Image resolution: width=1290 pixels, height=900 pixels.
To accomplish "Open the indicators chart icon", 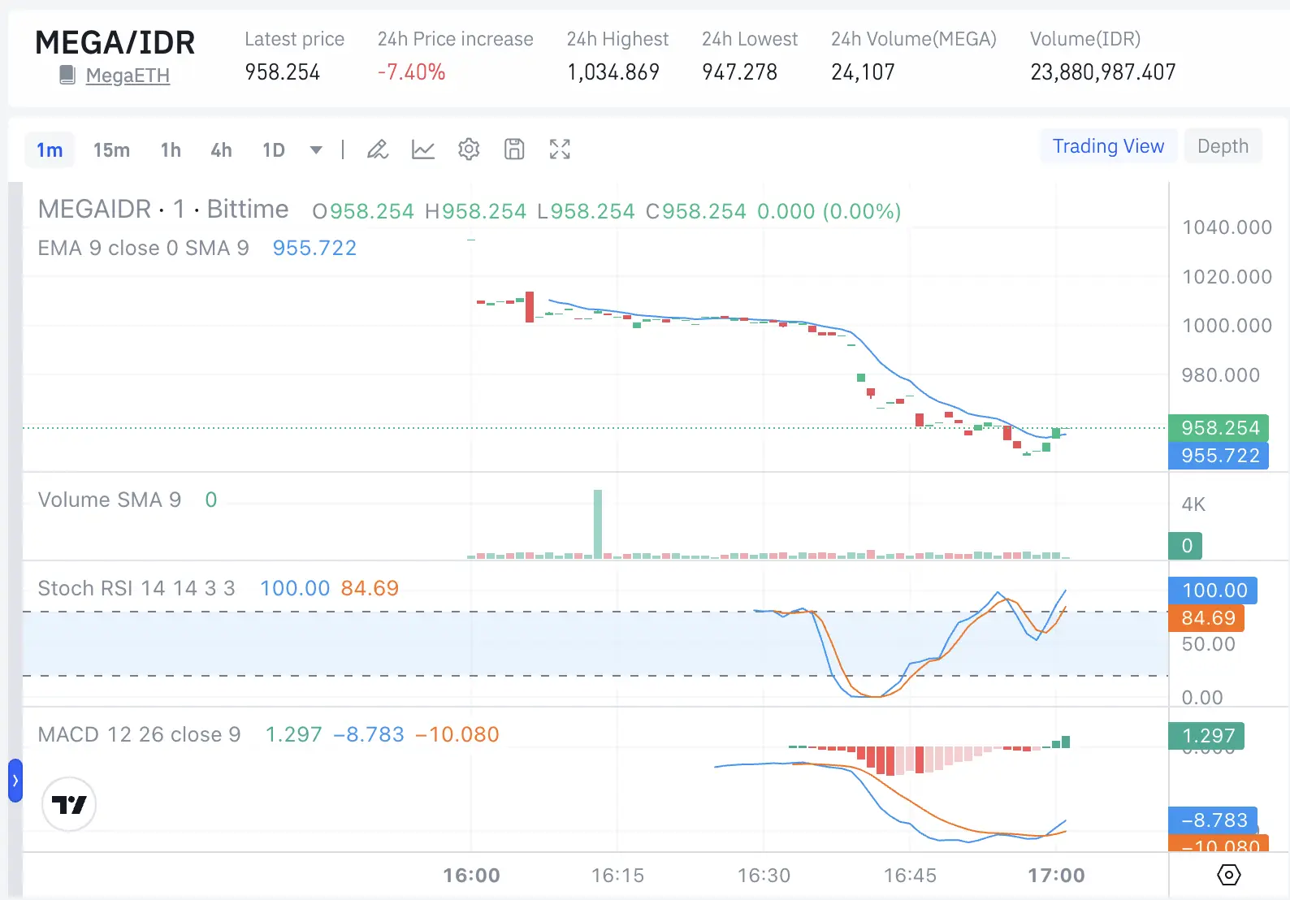I will point(423,149).
